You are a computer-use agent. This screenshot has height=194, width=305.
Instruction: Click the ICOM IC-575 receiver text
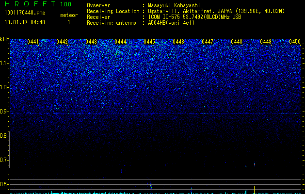(x=194, y=17)
